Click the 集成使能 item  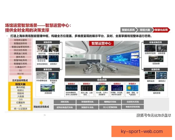21,87
